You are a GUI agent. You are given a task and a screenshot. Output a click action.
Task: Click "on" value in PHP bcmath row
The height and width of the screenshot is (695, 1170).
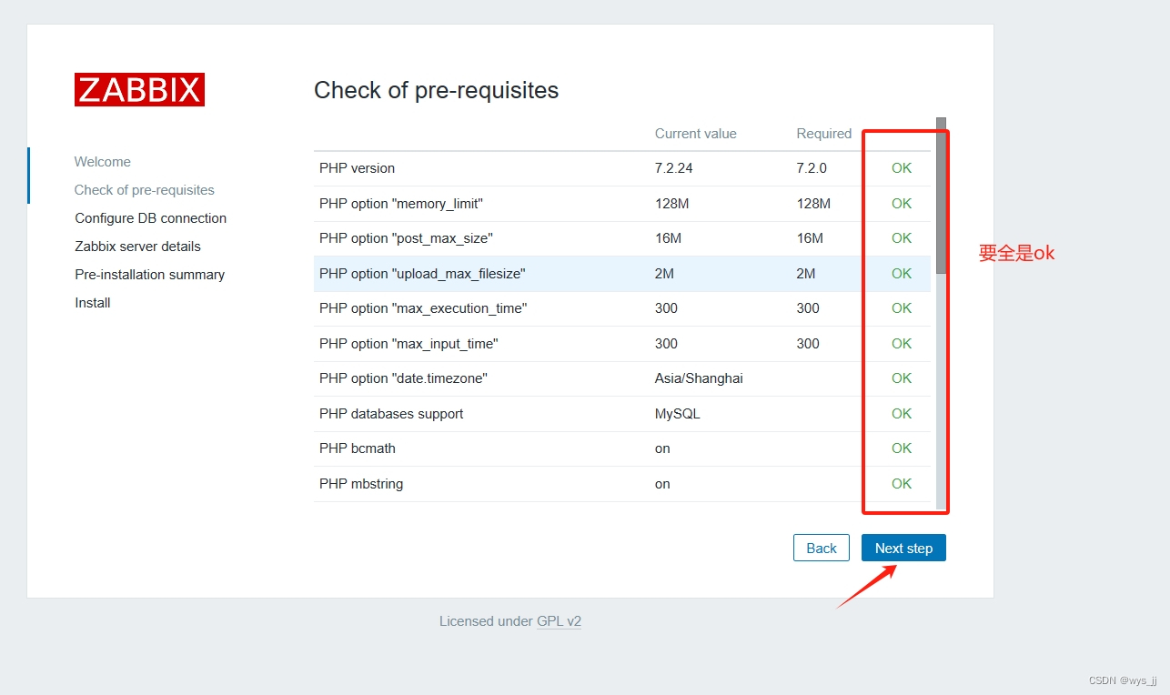pyautogui.click(x=662, y=448)
